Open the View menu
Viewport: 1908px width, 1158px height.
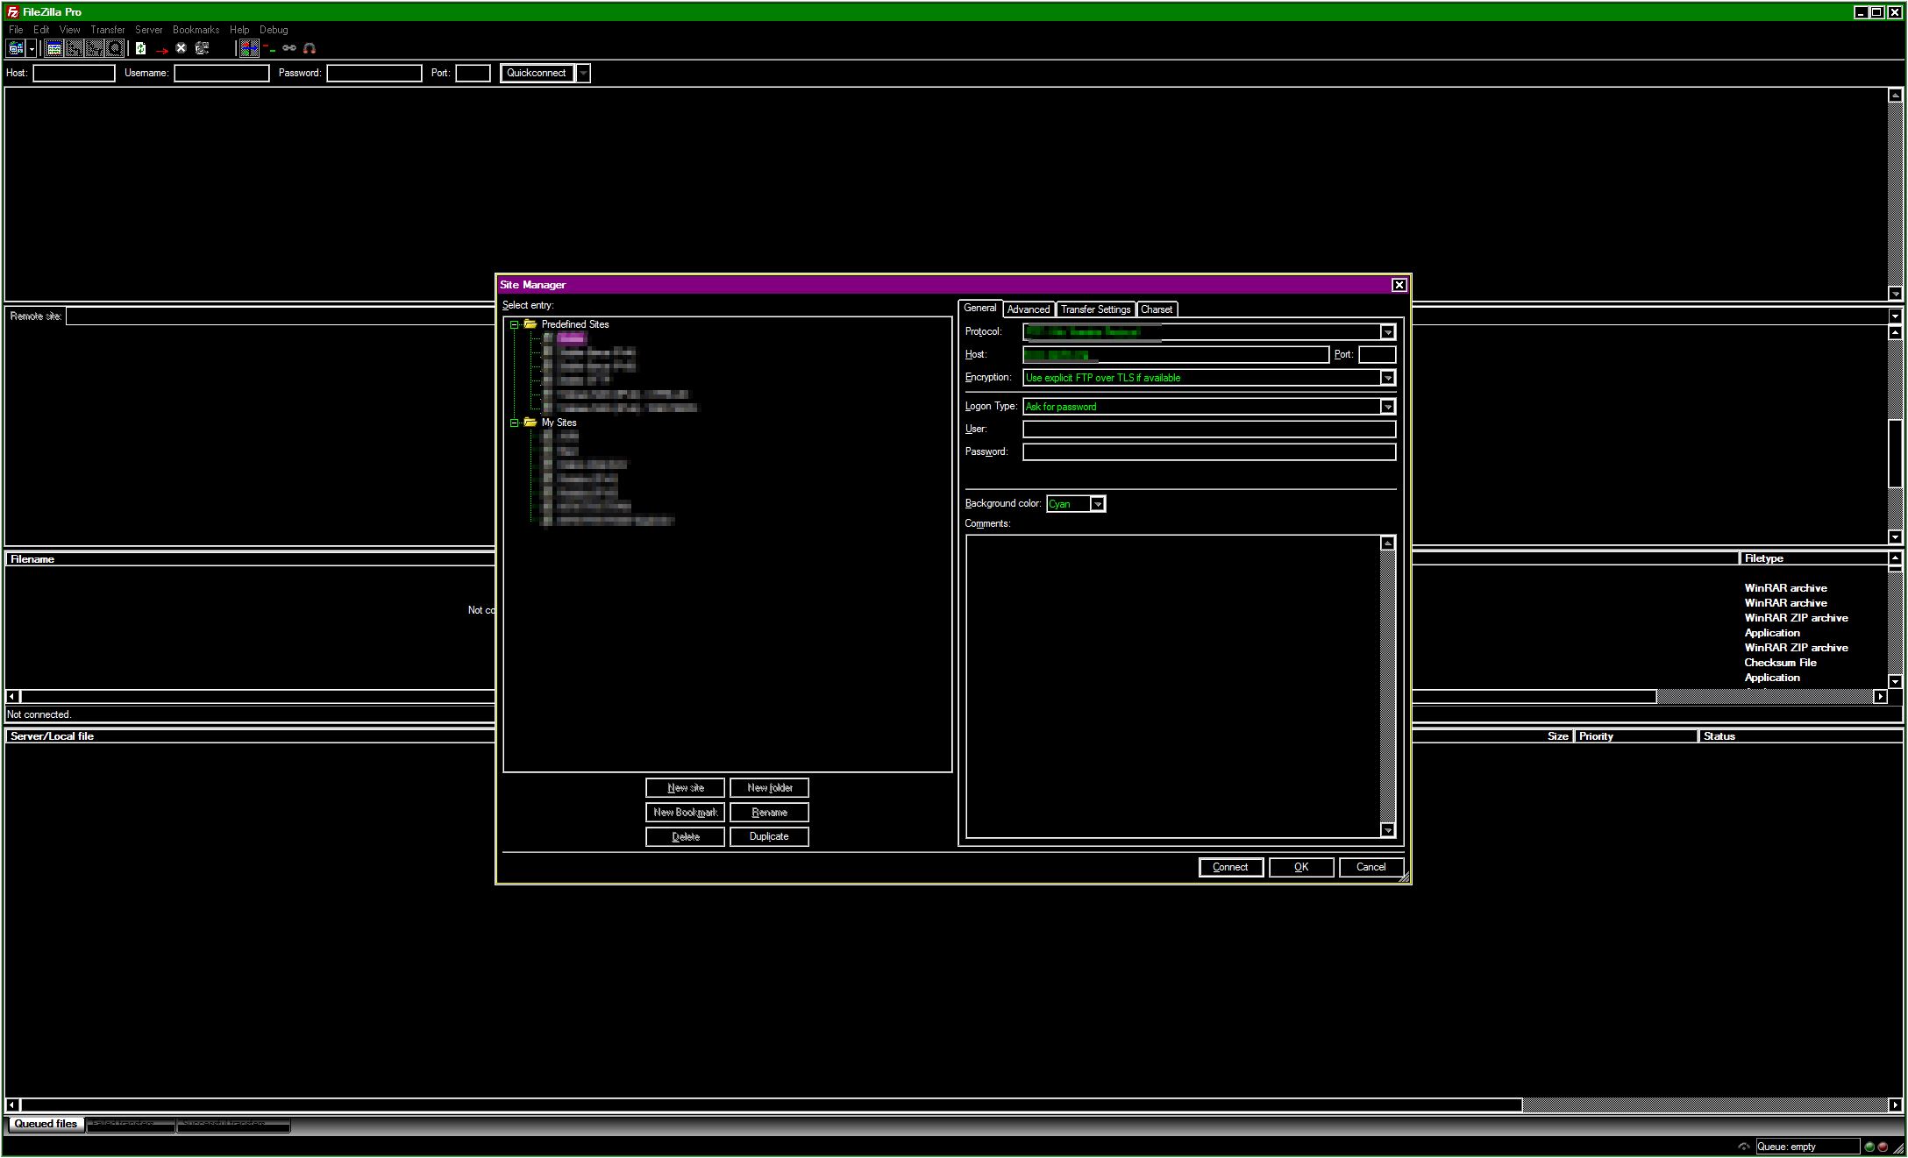69,30
